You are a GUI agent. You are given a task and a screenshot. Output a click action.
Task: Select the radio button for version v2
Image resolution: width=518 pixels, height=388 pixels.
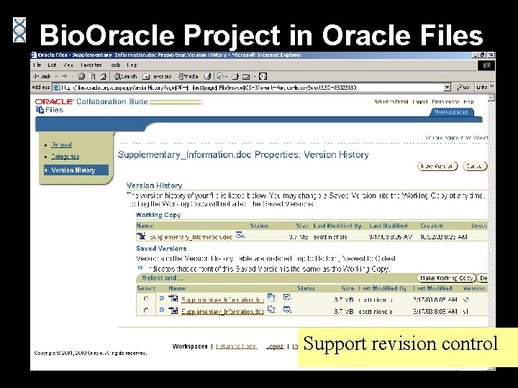tap(146, 299)
